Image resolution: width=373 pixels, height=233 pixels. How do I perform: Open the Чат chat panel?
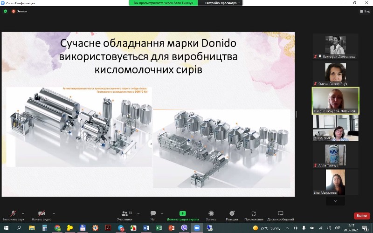click(x=153, y=214)
